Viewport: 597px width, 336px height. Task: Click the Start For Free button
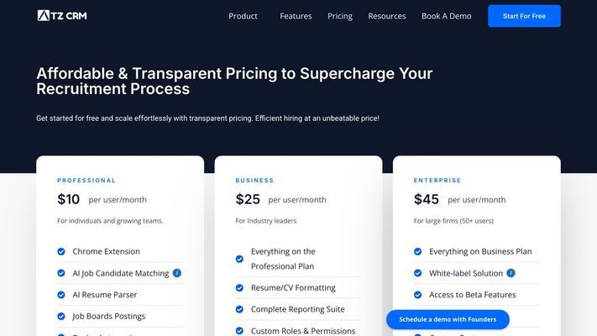click(x=524, y=16)
